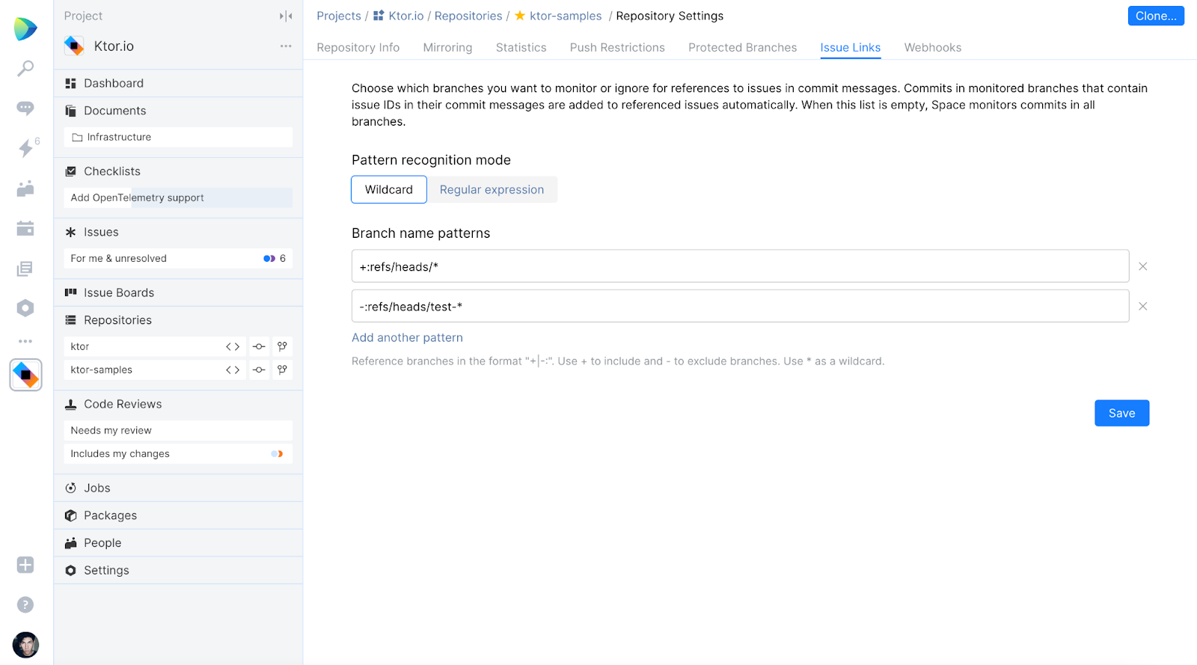Open the hexagon administration icon
Screen dimensions: 1197x665
click(25, 308)
